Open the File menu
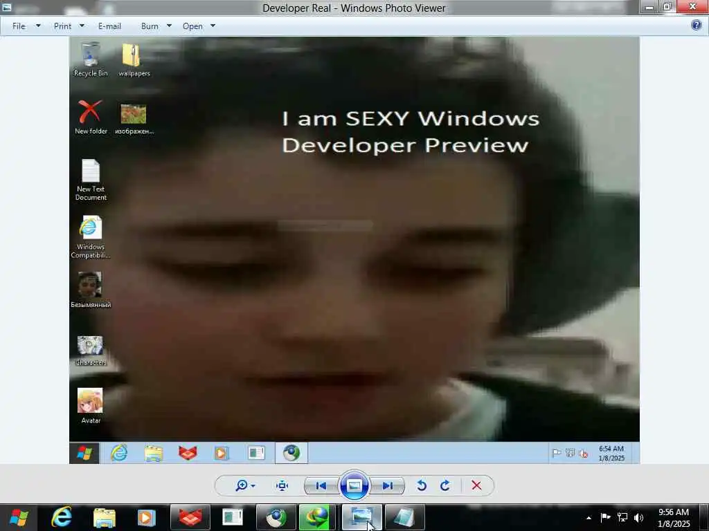Viewport: 709px width, 531px height. 19,26
